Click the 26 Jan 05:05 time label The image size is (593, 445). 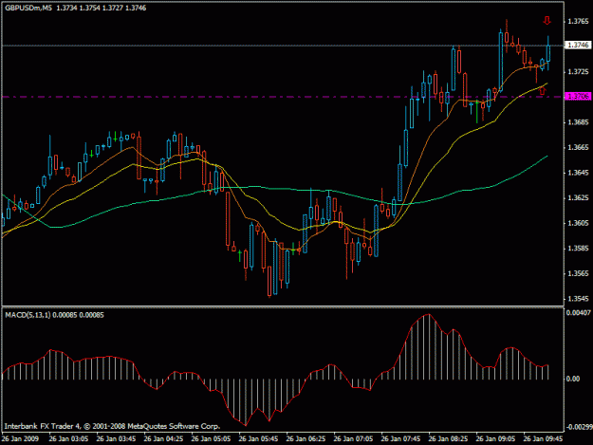click(211, 438)
